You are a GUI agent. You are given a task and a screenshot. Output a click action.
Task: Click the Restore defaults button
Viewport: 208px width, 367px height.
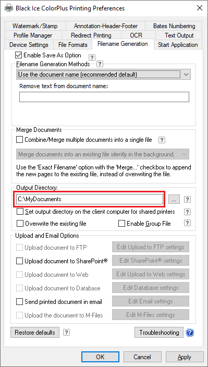click(x=35, y=333)
